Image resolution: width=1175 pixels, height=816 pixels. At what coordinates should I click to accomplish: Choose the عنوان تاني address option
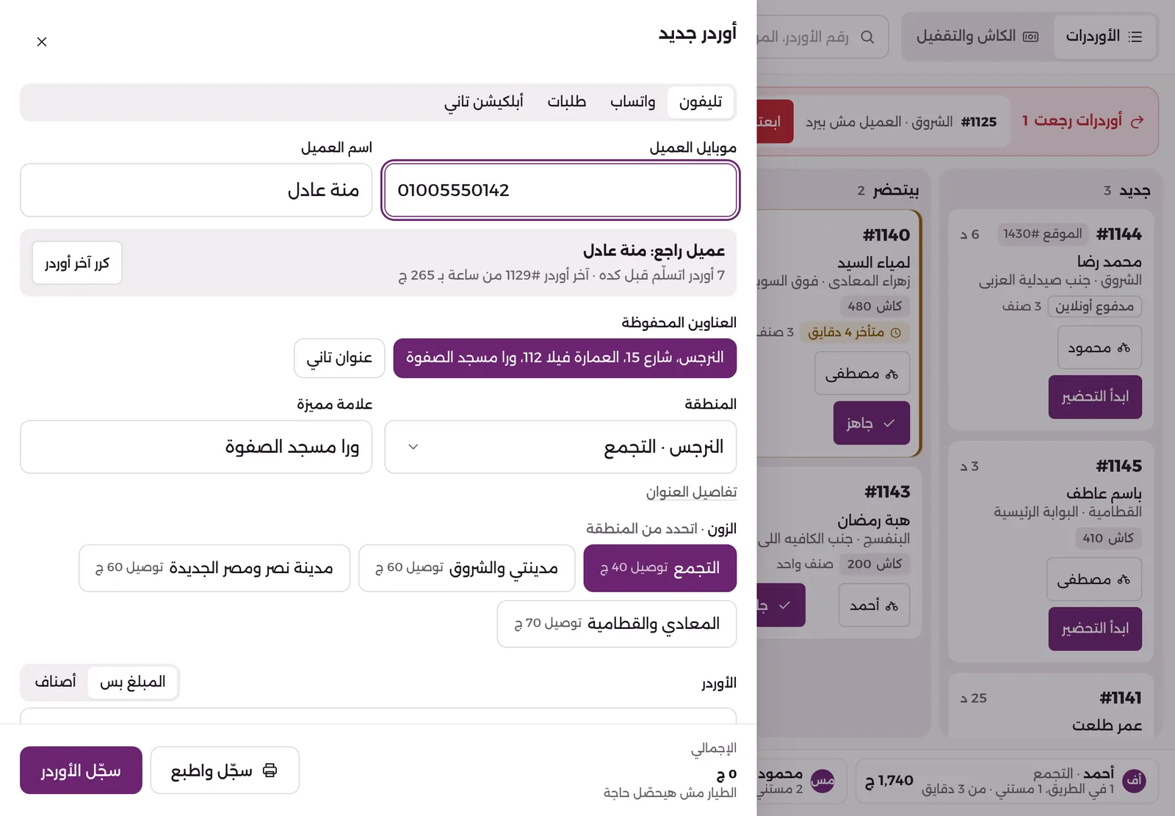coord(339,358)
